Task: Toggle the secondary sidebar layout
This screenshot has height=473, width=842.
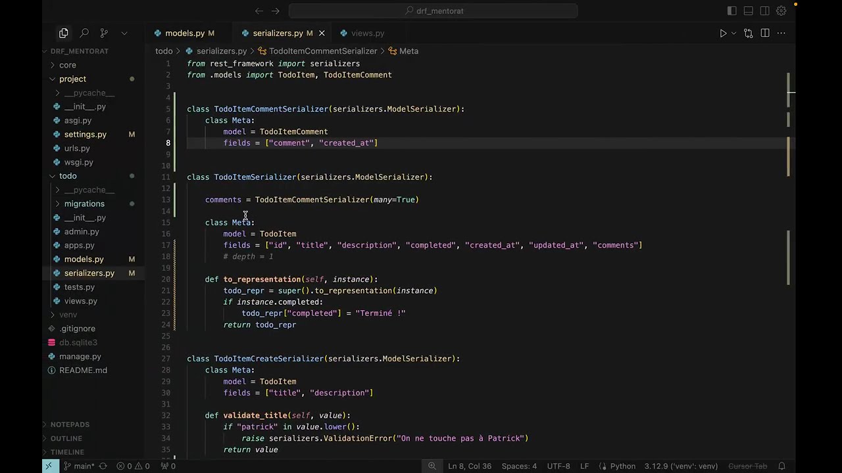Action: click(x=765, y=11)
